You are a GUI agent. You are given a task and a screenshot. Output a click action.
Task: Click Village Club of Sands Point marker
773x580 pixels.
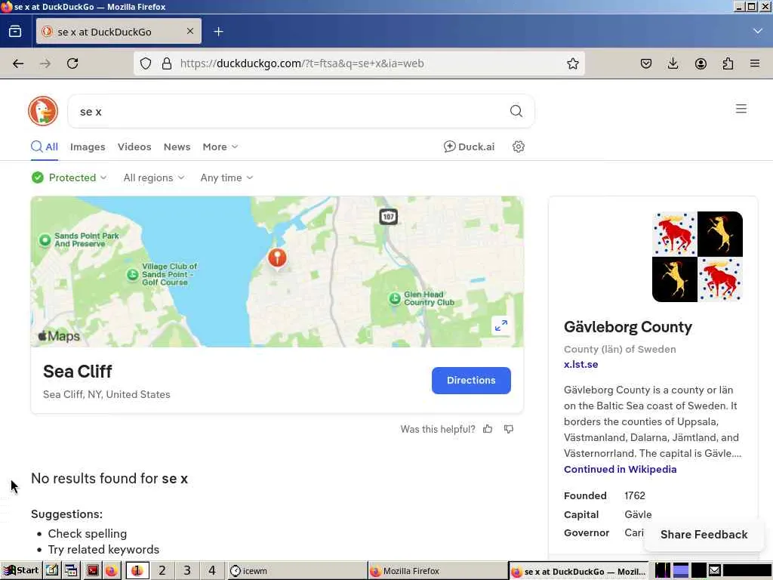(132, 275)
